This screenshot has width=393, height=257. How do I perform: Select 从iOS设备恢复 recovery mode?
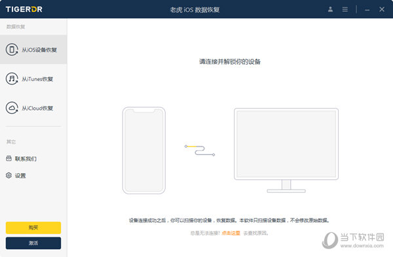33,50
